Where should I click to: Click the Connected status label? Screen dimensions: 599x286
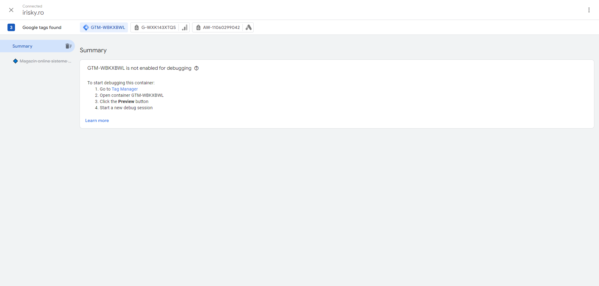pos(32,6)
